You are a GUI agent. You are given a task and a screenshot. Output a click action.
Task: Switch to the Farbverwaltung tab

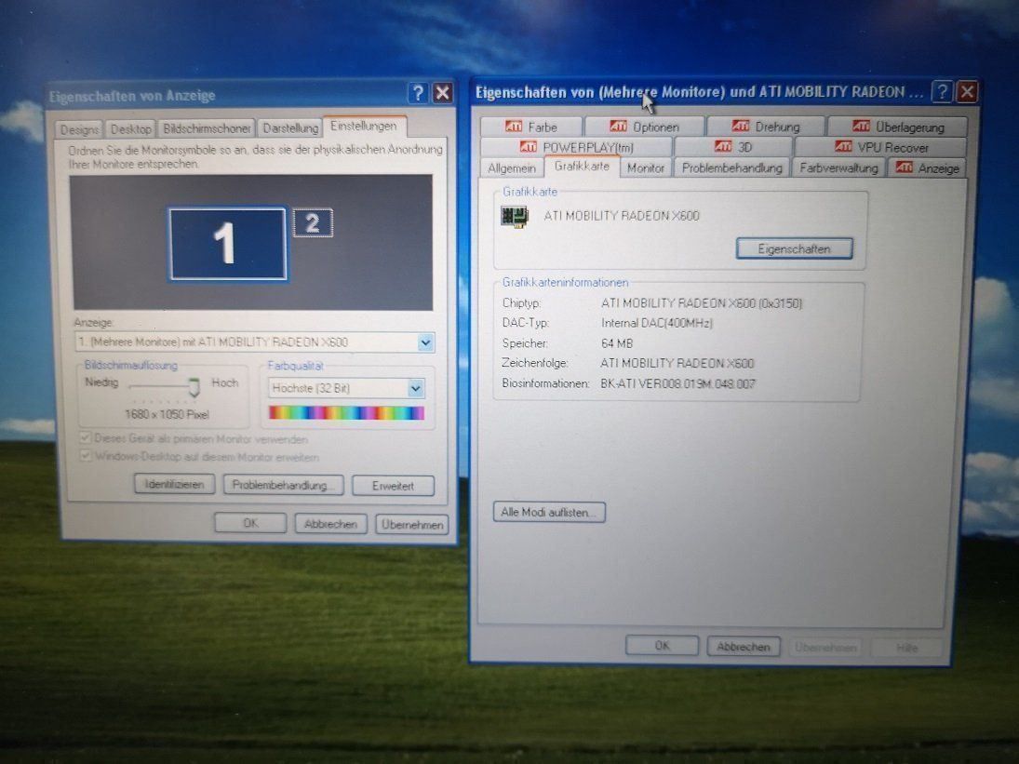tap(838, 168)
